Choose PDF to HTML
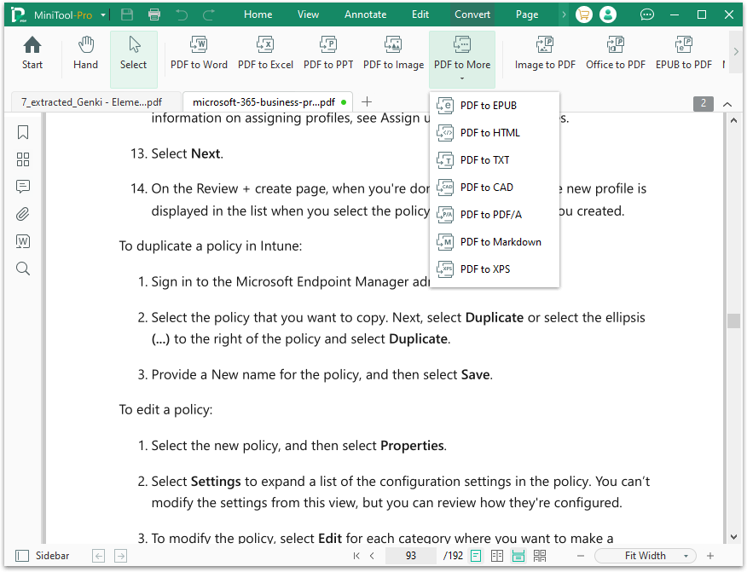Viewport: 747px width, 572px height. [494, 133]
